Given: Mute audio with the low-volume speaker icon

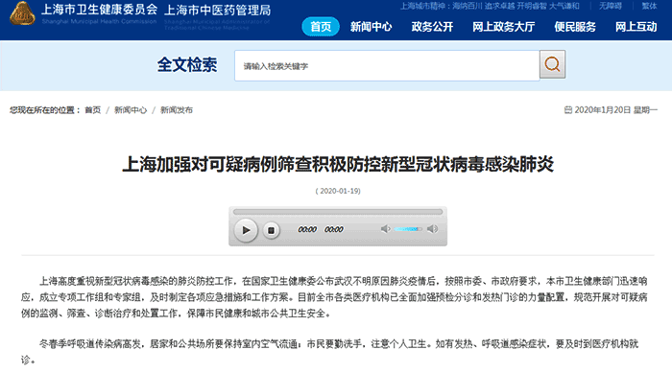Looking at the screenshot, I should pyautogui.click(x=385, y=229).
